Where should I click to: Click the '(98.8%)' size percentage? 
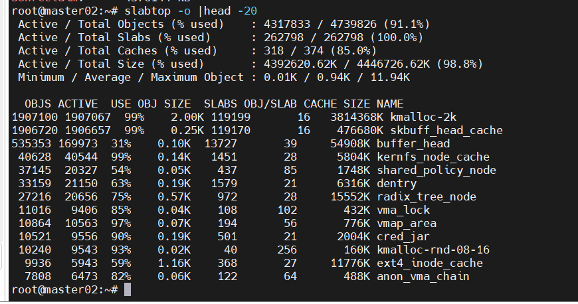(x=460, y=64)
